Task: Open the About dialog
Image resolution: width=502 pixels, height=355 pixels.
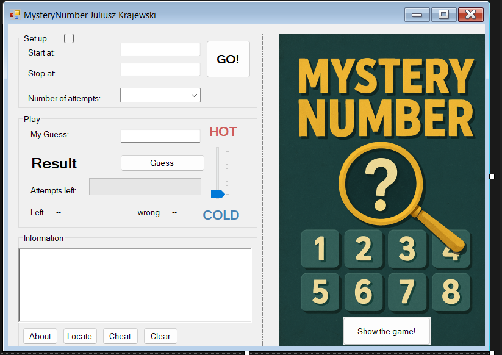Action: (x=40, y=336)
